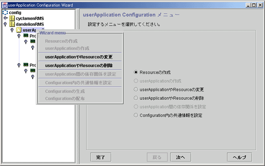Select the dandelionRMS node icon
Image resolution: width=265 pixels, height=166 pixels.
(x=12, y=24)
